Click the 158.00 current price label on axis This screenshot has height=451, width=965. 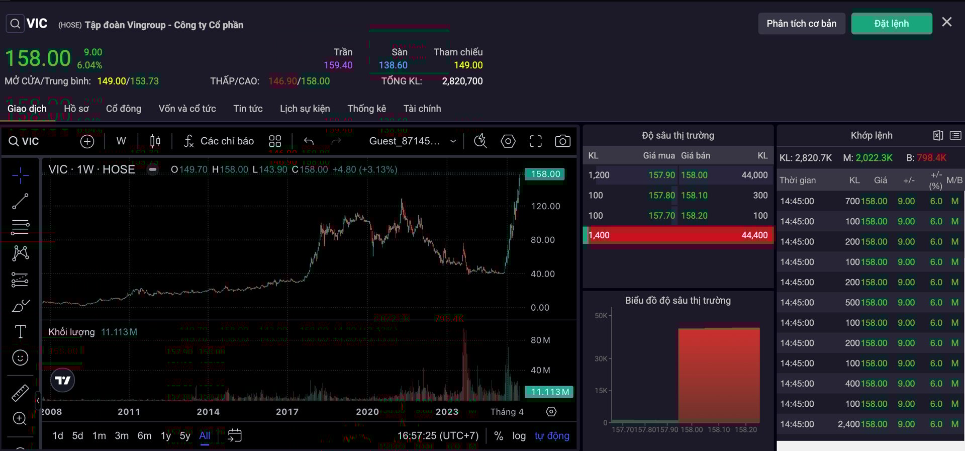pyautogui.click(x=545, y=174)
